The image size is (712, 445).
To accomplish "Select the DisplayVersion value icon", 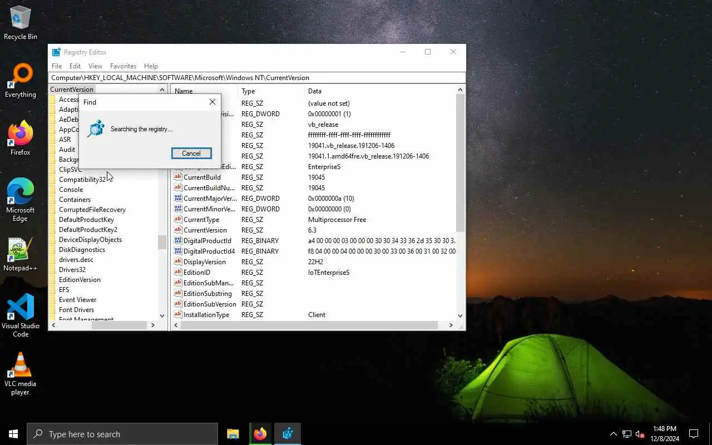I will click(x=178, y=261).
